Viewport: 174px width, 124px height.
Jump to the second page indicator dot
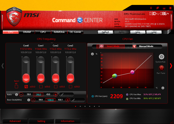80,106
